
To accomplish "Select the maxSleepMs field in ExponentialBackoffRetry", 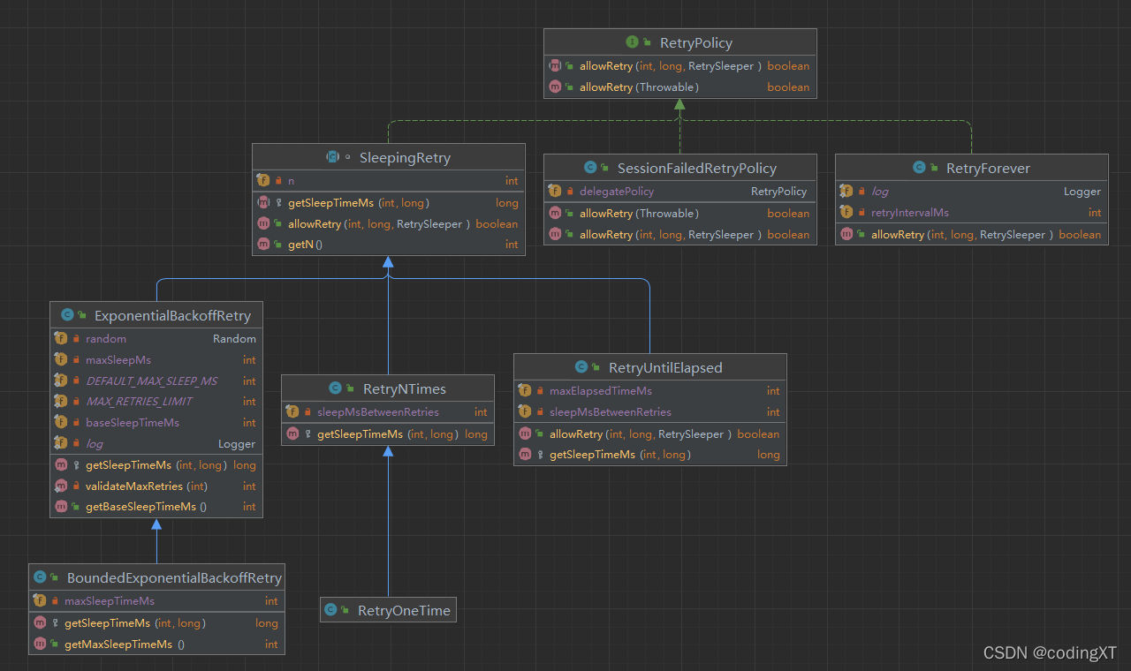I will (118, 359).
